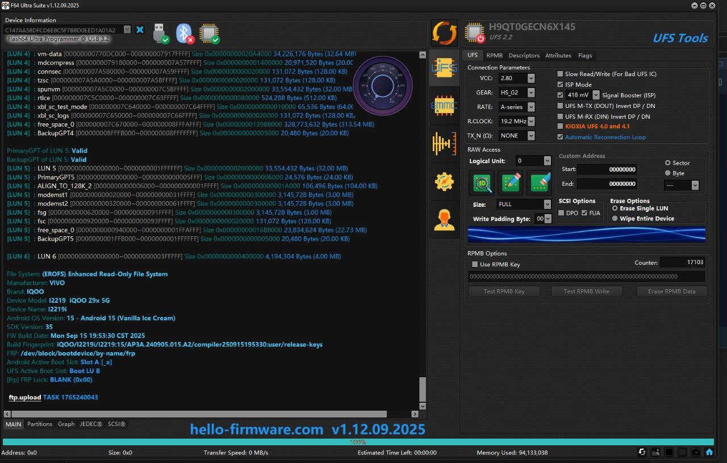Click the Erase RPMB Data button
The height and width of the screenshot is (463, 727).
coord(671,291)
